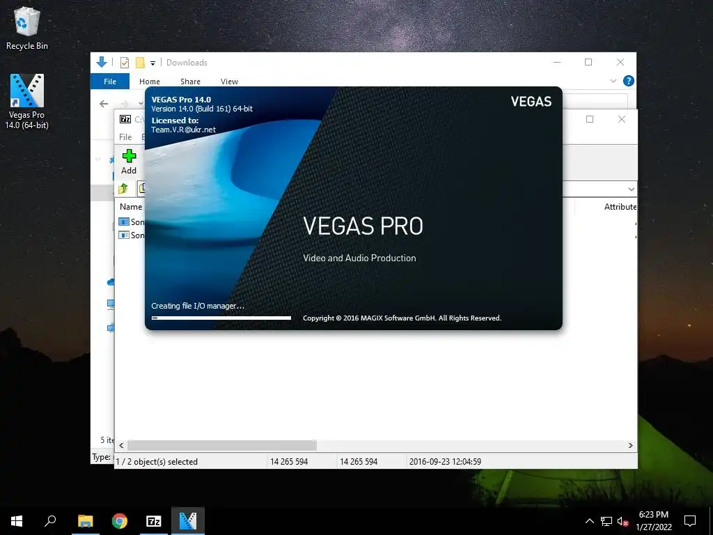Maximize the Downloads Explorer window

(x=588, y=62)
